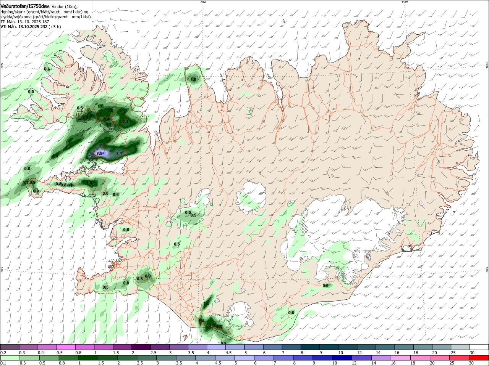
Task: Click the 15W longitude label
Action: click(405, 2)
